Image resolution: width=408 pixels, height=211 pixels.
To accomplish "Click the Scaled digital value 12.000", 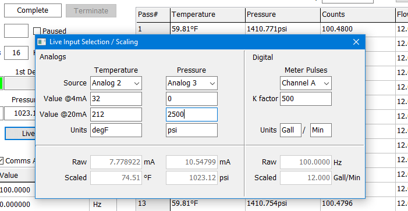I will pos(306,178).
